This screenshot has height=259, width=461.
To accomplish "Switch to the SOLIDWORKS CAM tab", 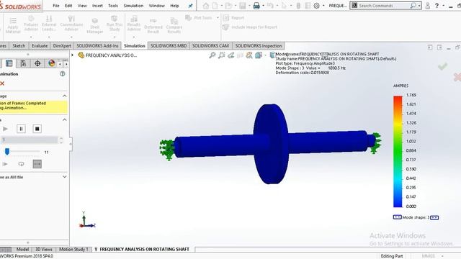I will click(210, 46).
